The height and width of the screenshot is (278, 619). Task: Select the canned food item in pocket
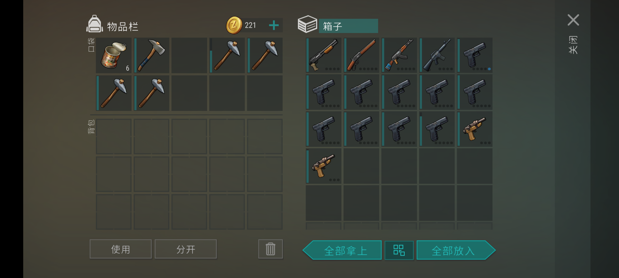114,55
